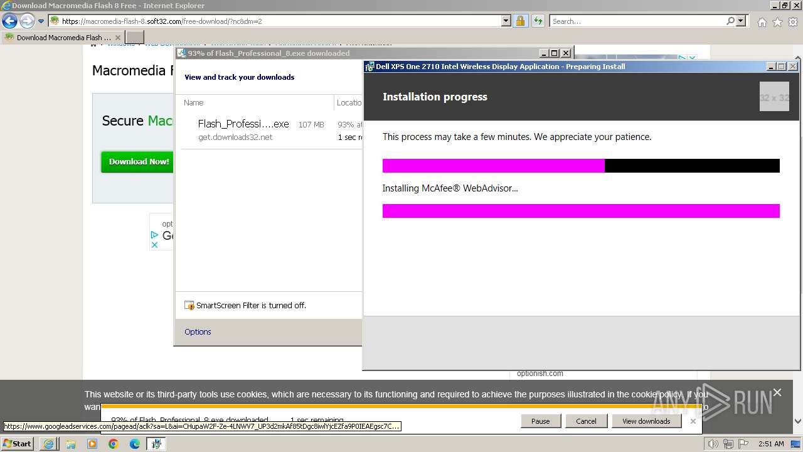Expand the search provider dropdown arrow

742,21
